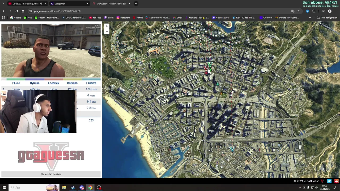The width and height of the screenshot is (340, 191).
Task: Click the red V marker on map
Action: pos(206,69)
